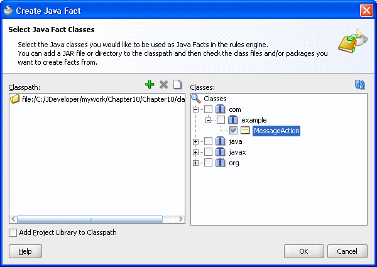Expand the javax tree node
Screen dimensions: 377x267
[x=195, y=153]
